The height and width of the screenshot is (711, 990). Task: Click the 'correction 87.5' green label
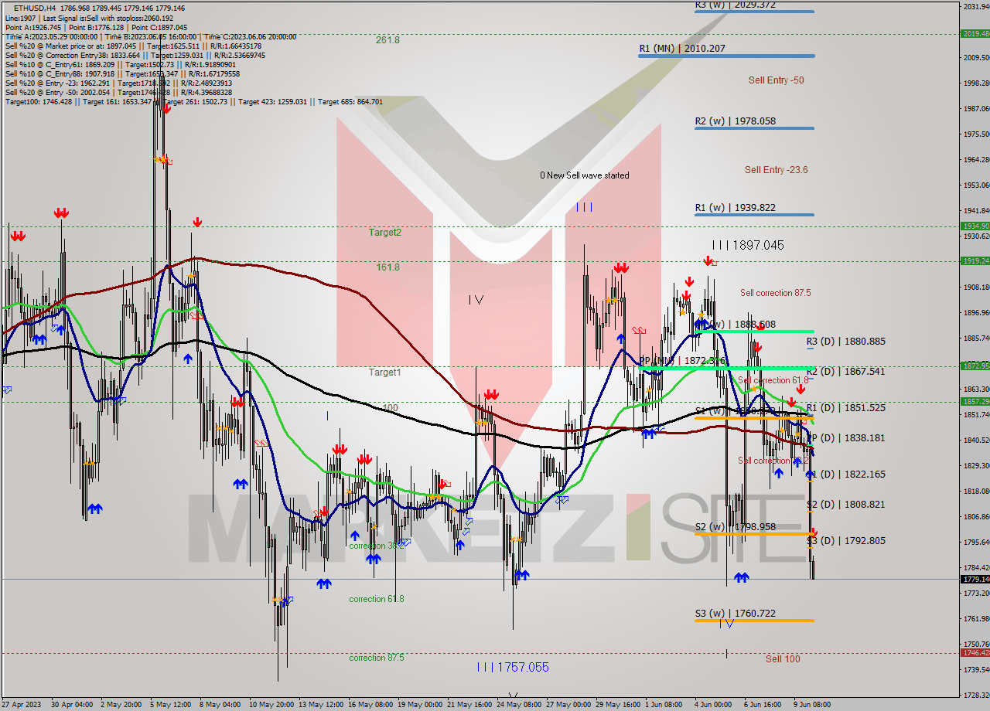377,658
